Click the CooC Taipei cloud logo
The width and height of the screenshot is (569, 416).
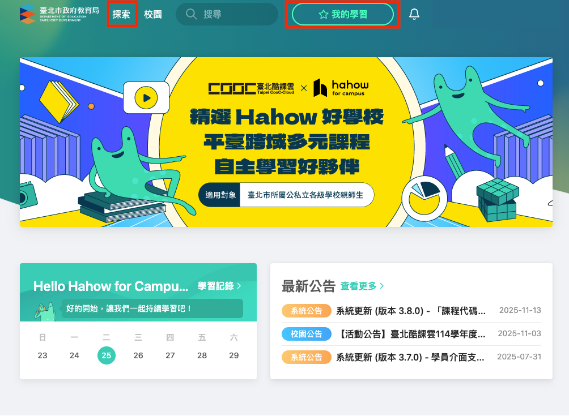coord(251,88)
